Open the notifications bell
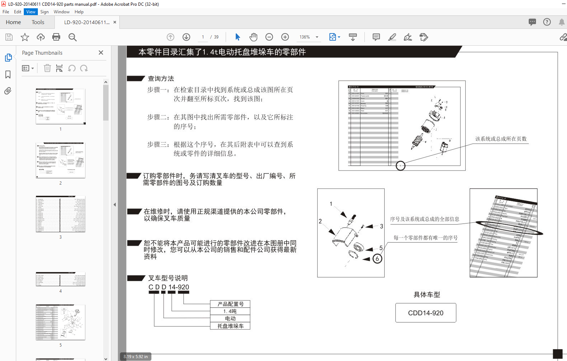Screen dimensions: 567x361 click(x=562, y=22)
